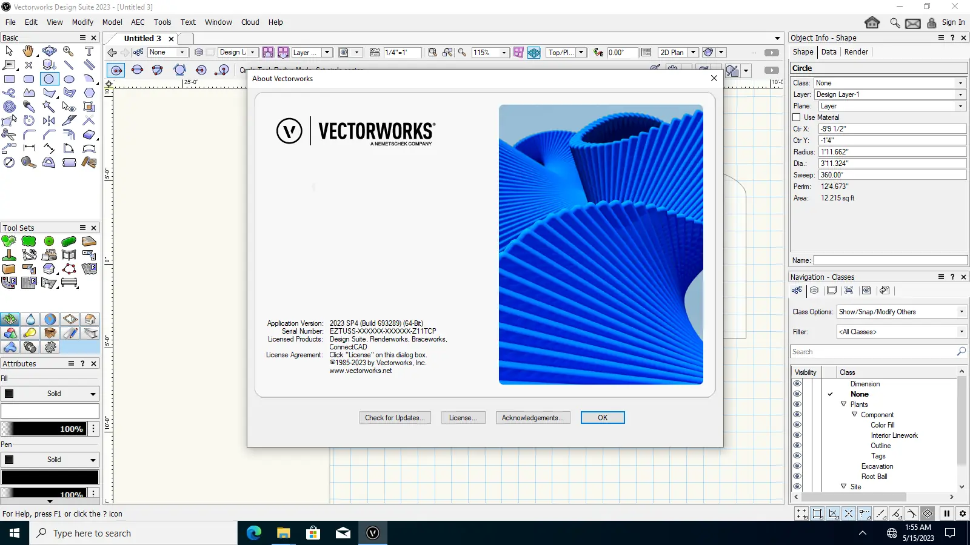970x545 pixels.
Task: Enable the Use Material checkbox
Action: 797,117
